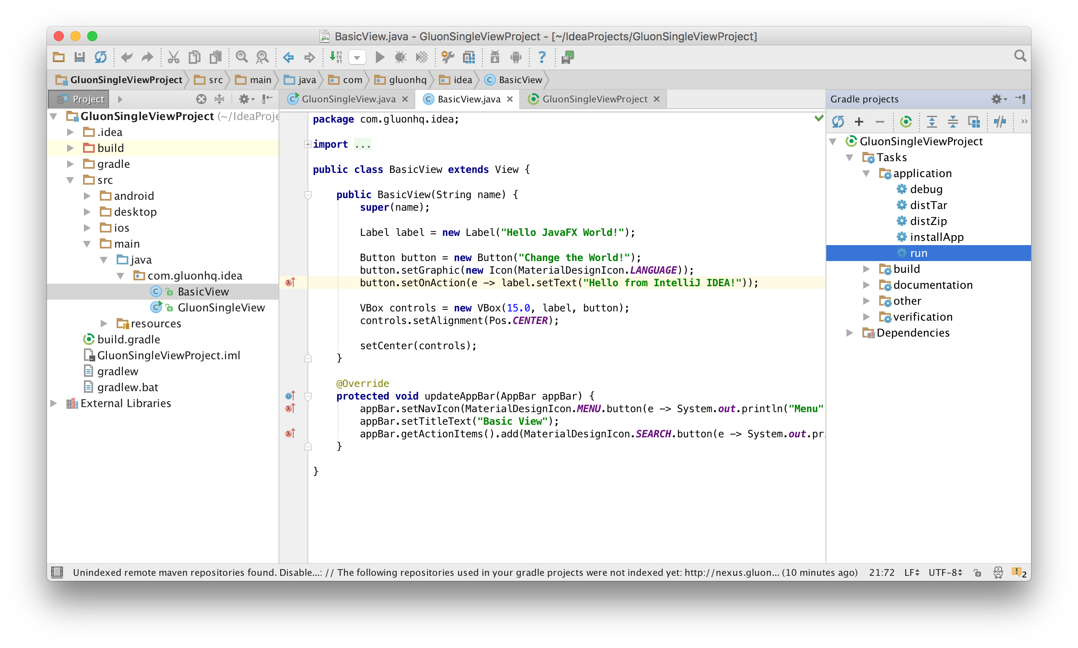The image size is (1078, 648).
Task: Click the plus to attach Gradle project
Action: pyautogui.click(x=859, y=121)
